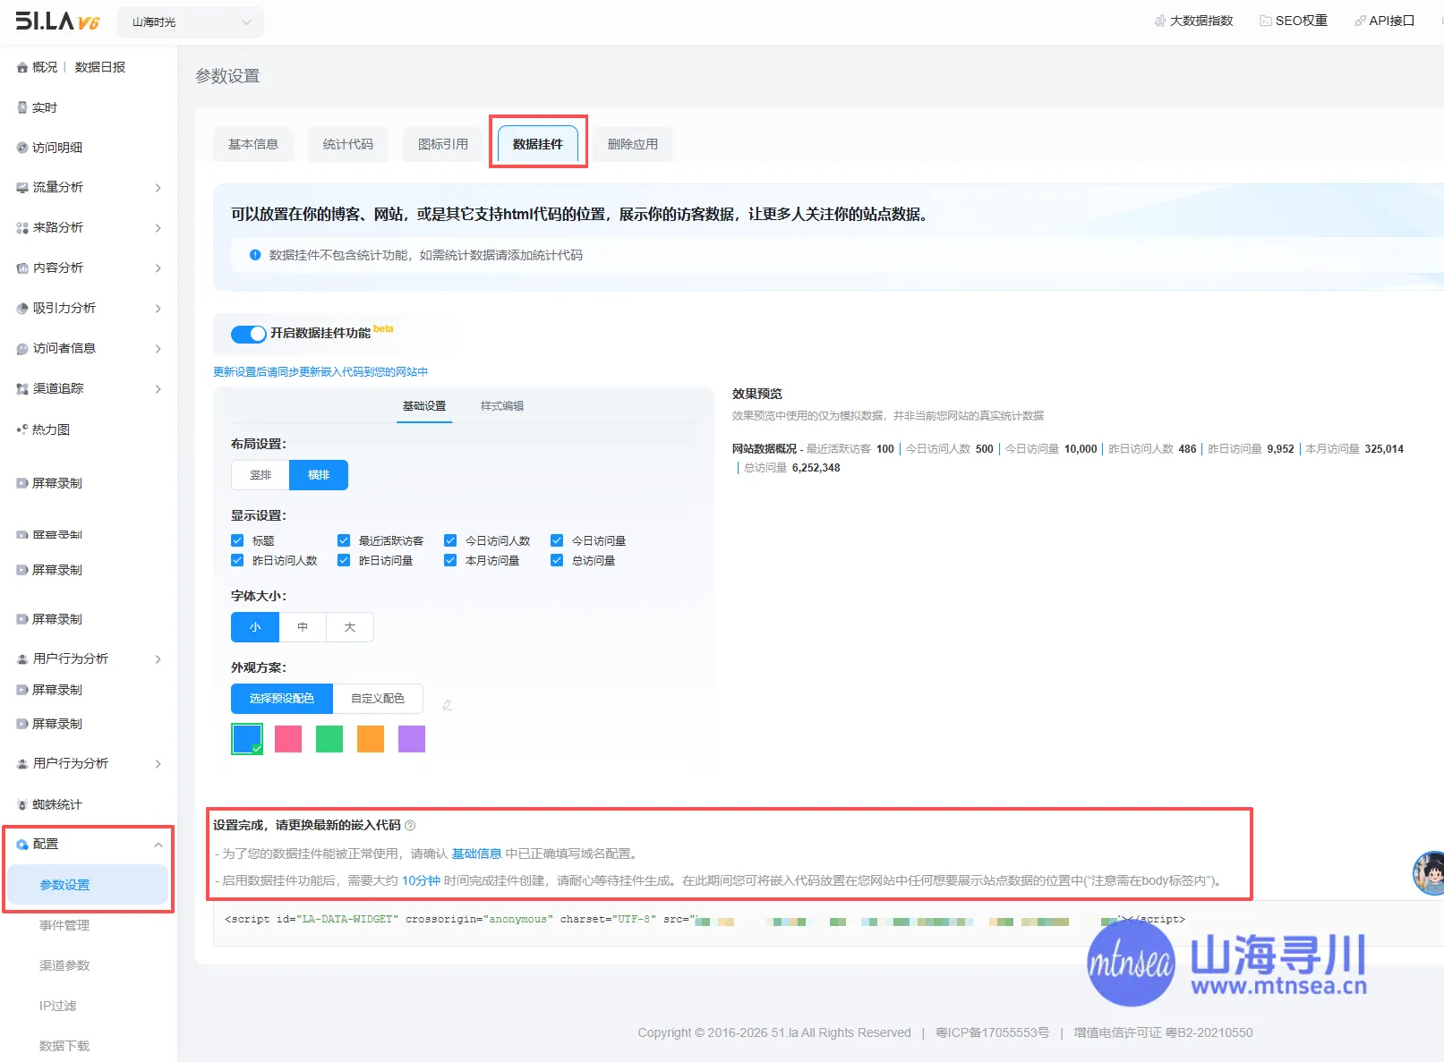This screenshot has width=1444, height=1062.
Task: Choose the 竖排 layout button
Action: (x=261, y=475)
